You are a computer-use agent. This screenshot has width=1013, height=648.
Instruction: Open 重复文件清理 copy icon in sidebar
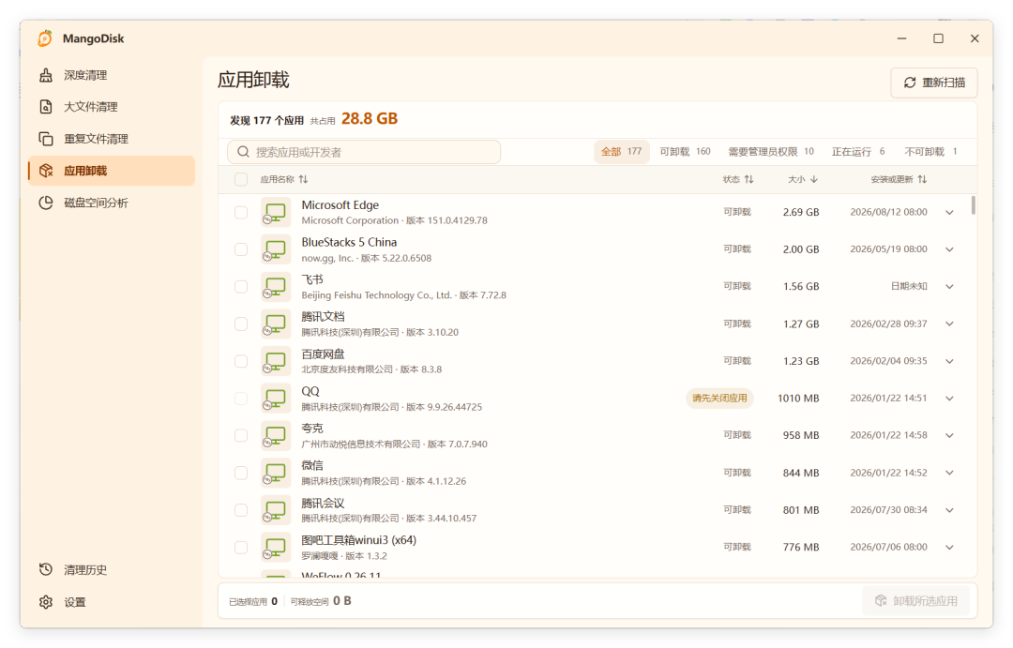[x=46, y=139]
